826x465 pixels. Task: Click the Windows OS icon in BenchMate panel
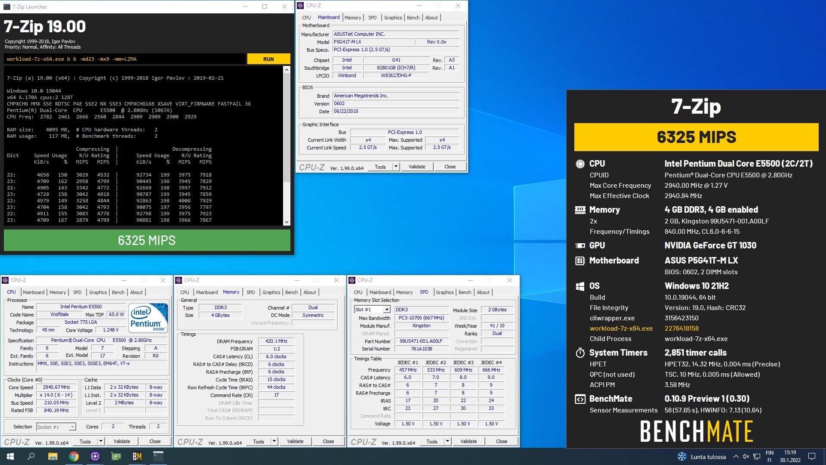pos(580,286)
